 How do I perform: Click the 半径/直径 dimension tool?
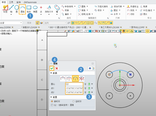[146, 10]
